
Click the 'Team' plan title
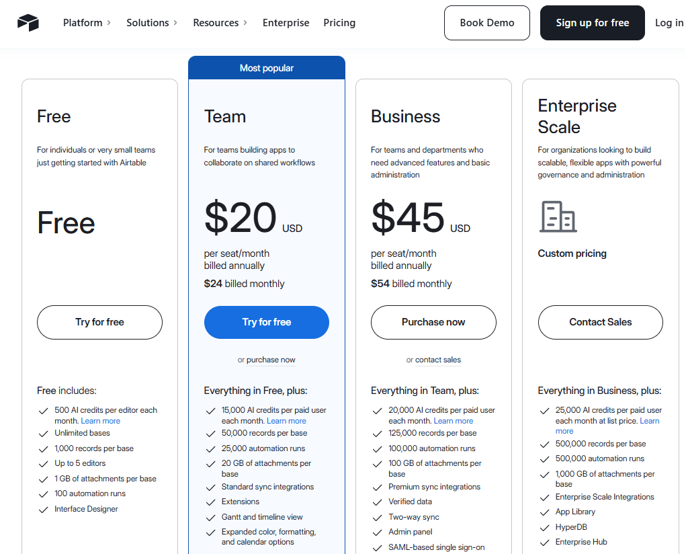(225, 116)
